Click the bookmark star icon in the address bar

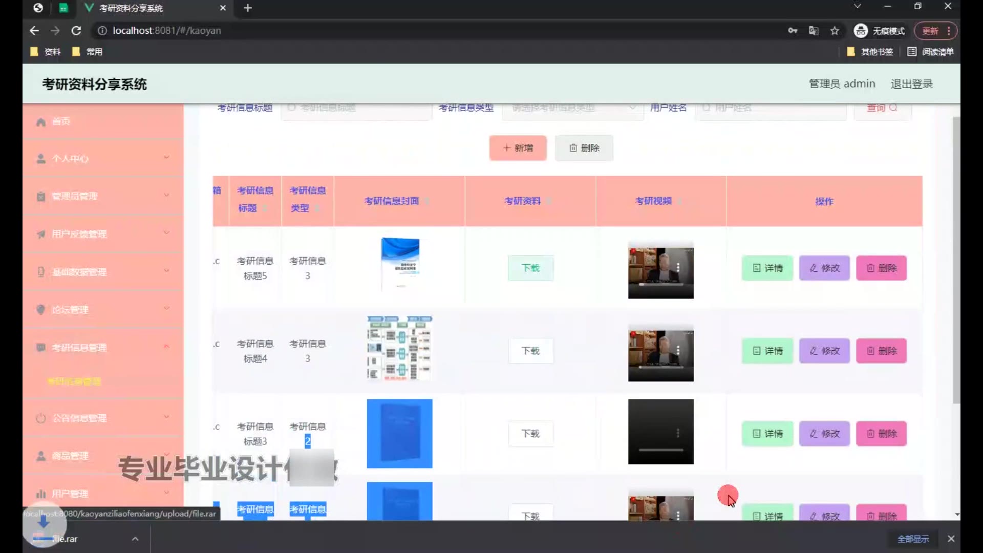835,31
